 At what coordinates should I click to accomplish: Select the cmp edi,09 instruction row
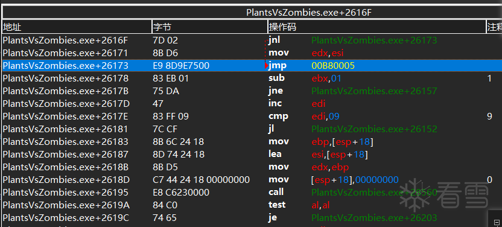coord(252,117)
